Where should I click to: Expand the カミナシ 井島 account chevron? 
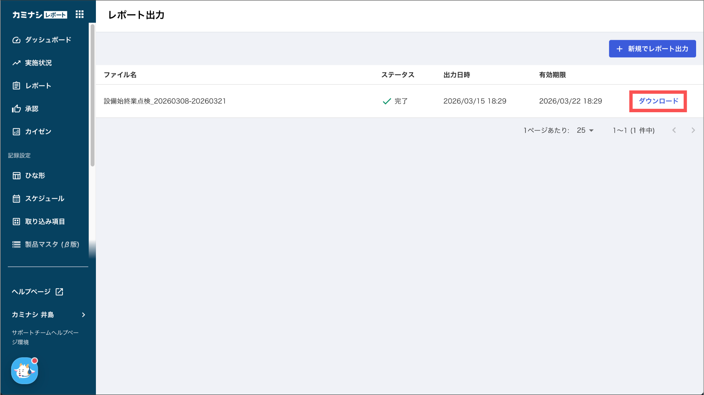coord(84,315)
